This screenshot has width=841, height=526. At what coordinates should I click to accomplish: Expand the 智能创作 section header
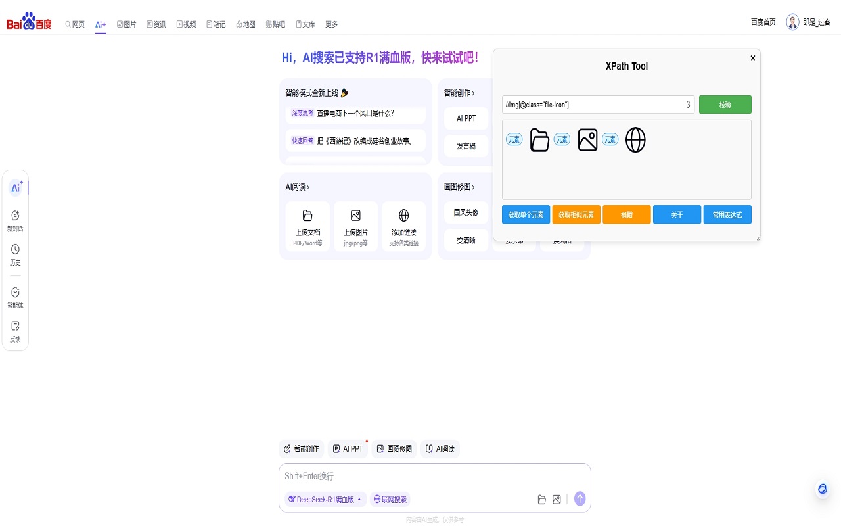459,93
